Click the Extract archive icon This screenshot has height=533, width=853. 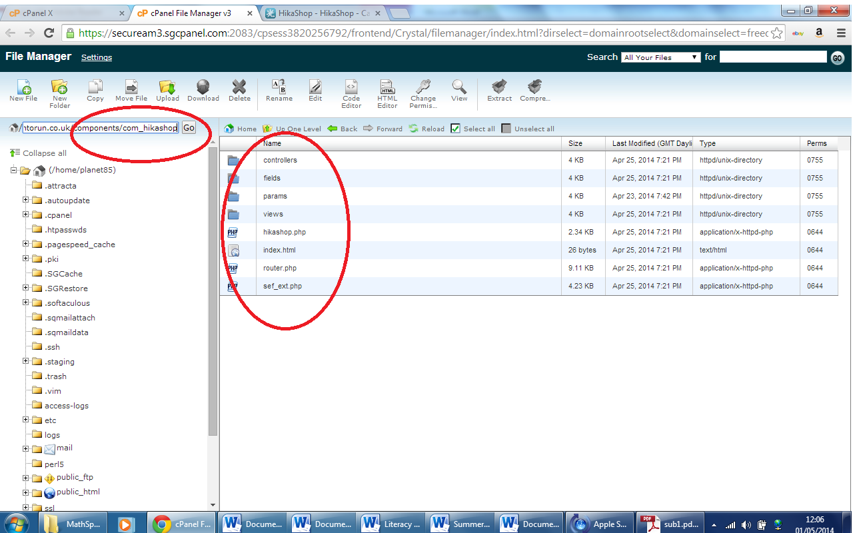tap(499, 87)
